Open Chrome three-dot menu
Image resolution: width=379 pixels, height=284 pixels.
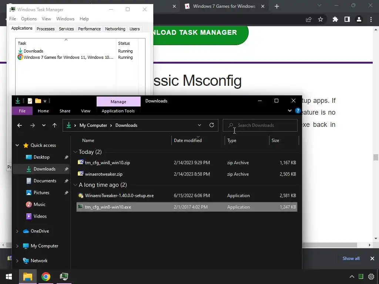(371, 19)
